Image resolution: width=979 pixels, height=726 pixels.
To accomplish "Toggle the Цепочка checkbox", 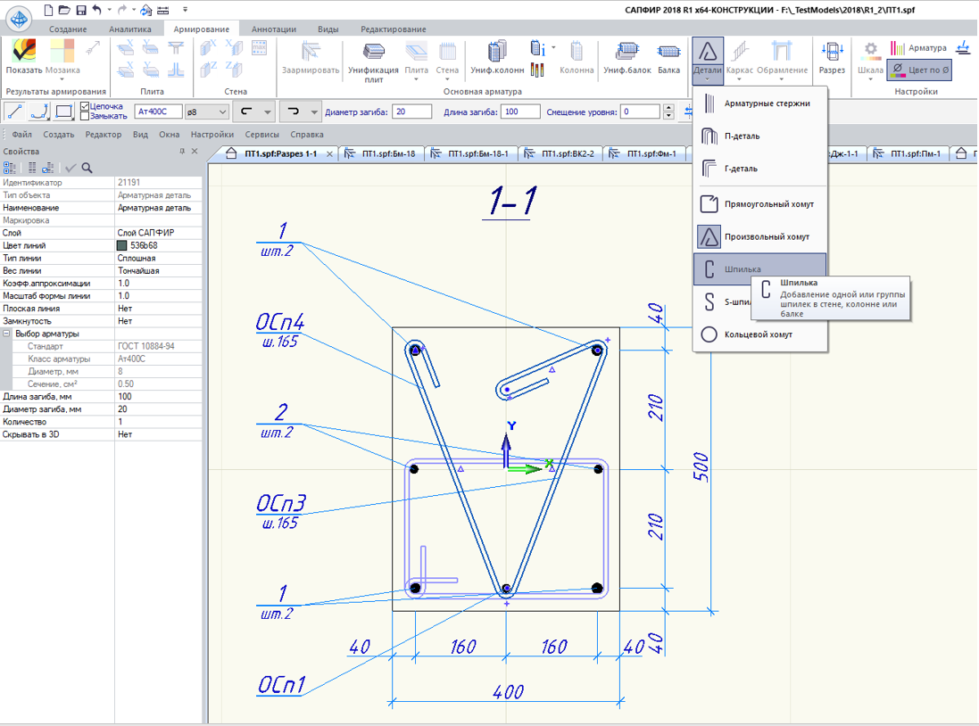I will pos(86,106).
